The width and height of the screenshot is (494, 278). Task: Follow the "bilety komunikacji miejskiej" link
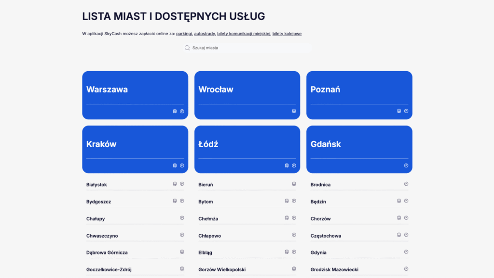click(244, 34)
